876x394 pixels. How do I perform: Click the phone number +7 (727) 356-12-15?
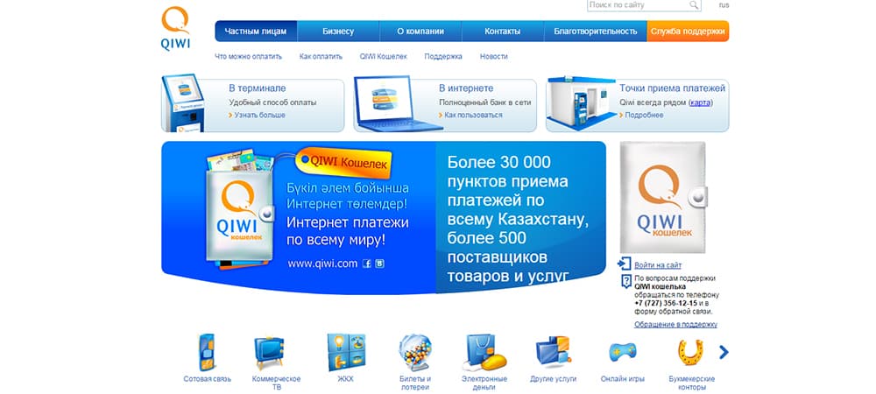pos(666,302)
